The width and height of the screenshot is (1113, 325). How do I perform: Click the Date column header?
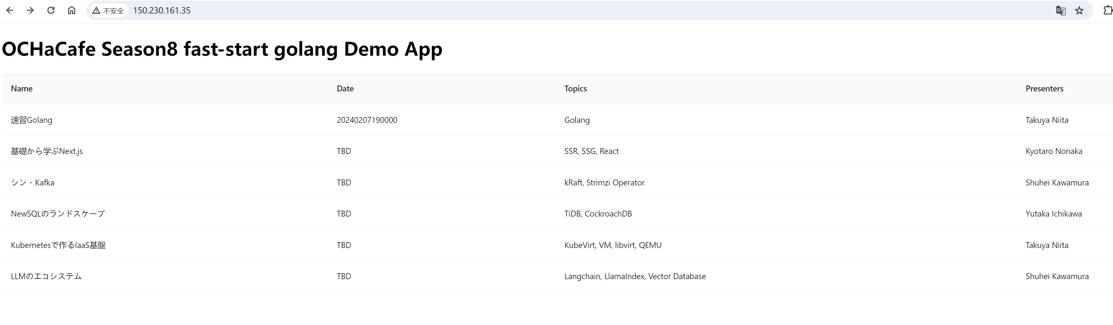coord(345,88)
